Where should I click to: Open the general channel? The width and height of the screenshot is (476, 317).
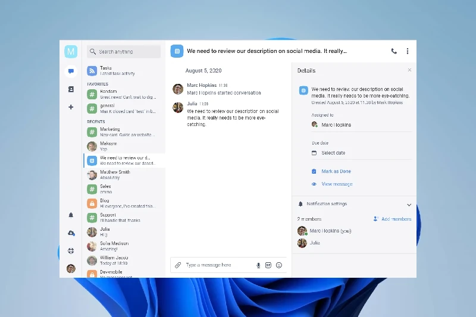(124, 108)
